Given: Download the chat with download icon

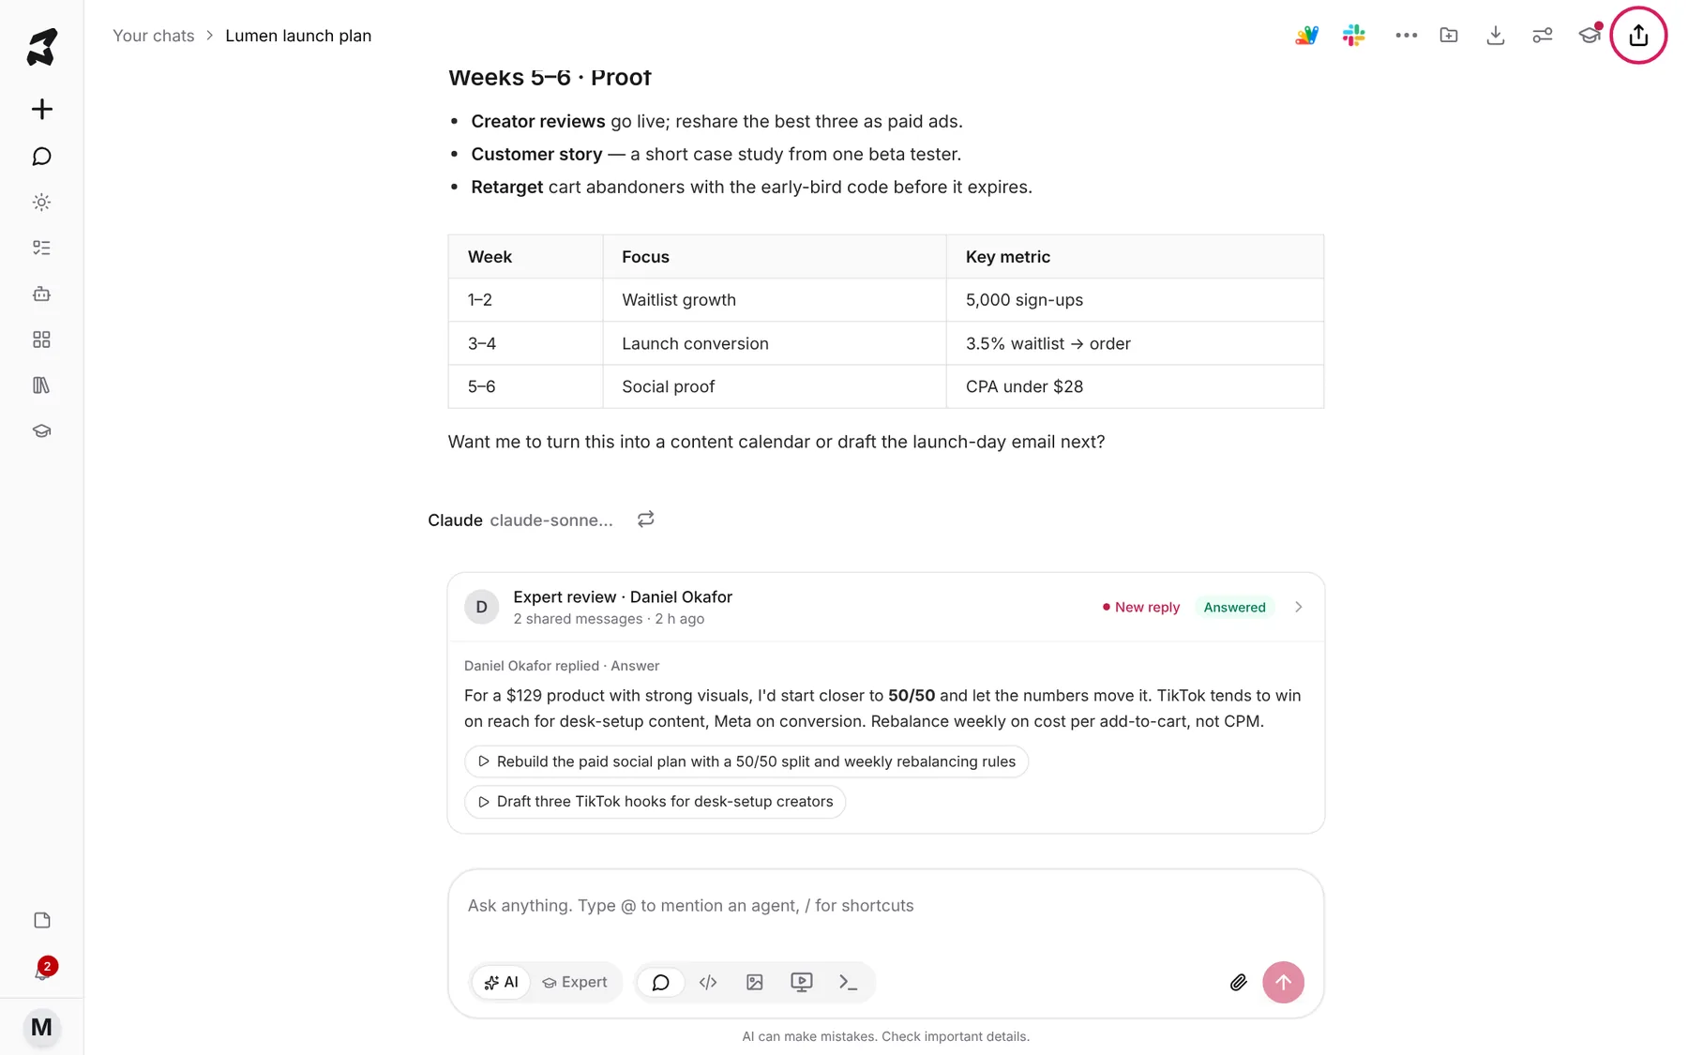Looking at the screenshot, I should [1496, 36].
